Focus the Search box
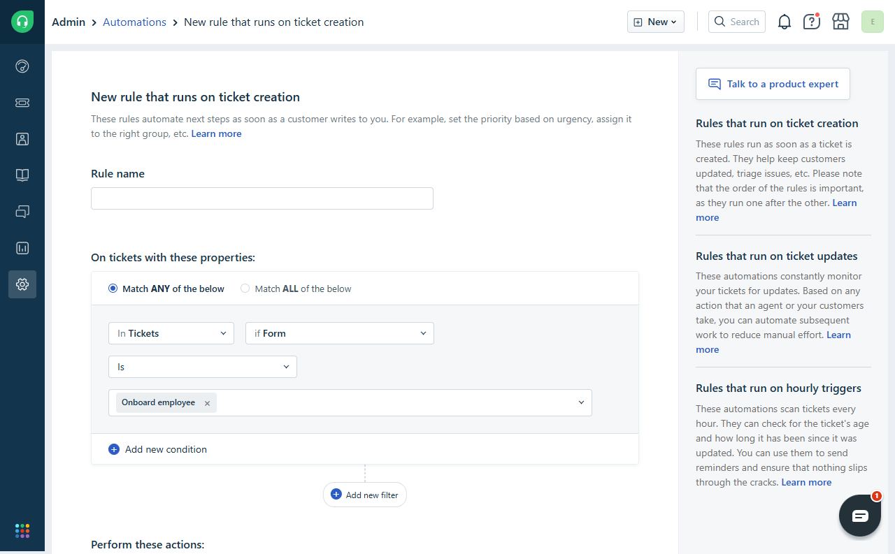895x554 pixels. (737, 22)
